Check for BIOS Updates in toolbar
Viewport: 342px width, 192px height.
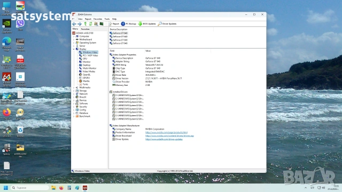coord(147,23)
